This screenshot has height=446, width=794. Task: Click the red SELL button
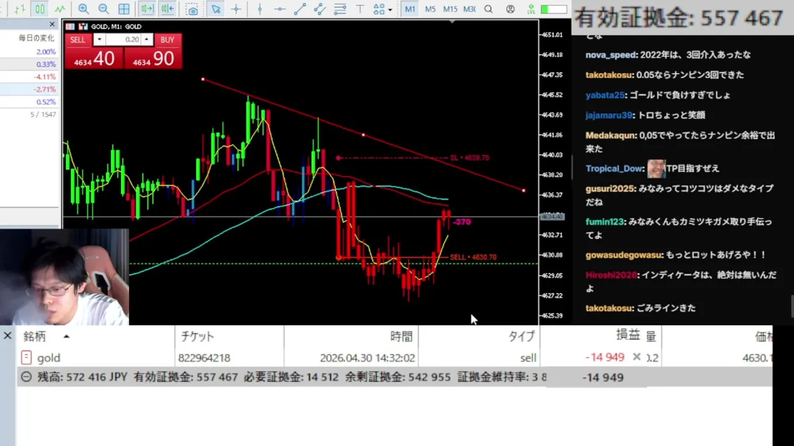pos(78,40)
